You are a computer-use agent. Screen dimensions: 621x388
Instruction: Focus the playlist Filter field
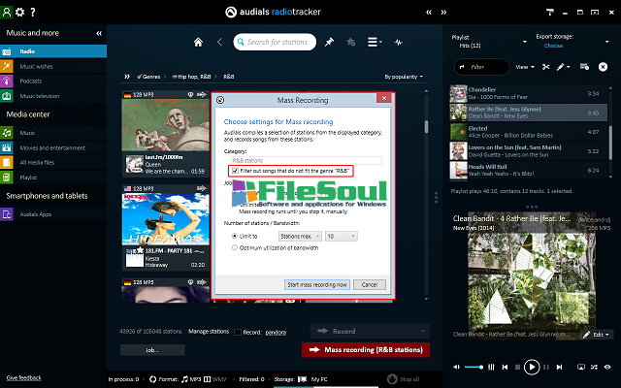[x=481, y=67]
